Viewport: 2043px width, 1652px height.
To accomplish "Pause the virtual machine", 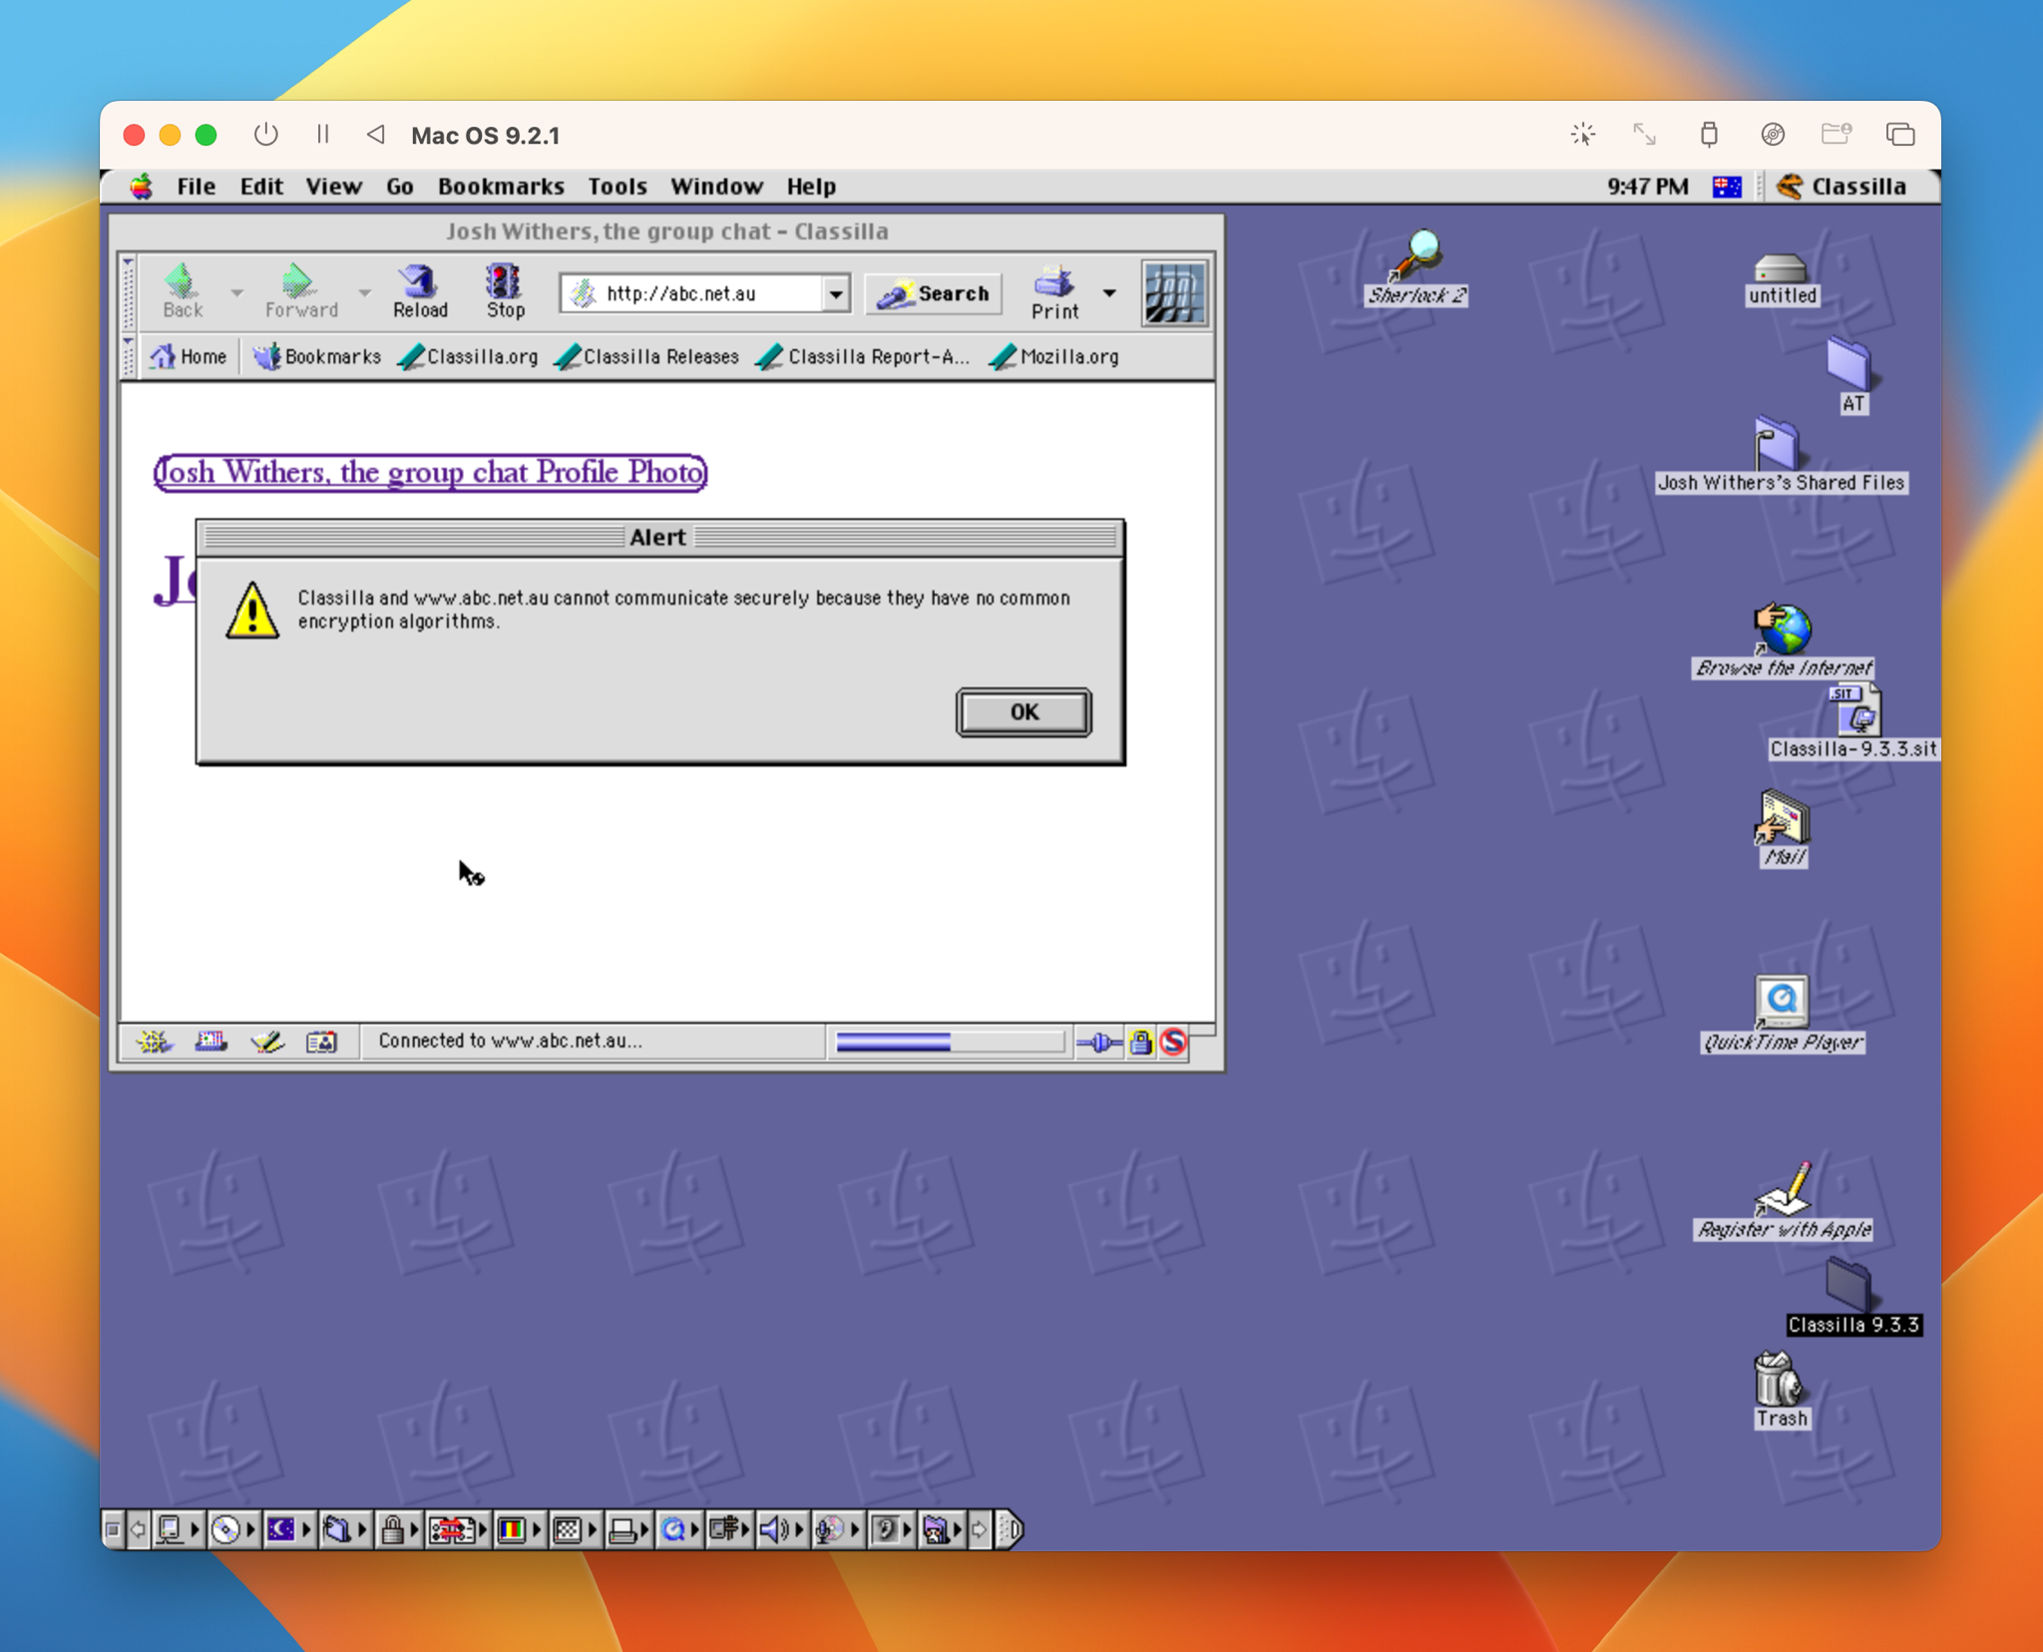I will pos(322,134).
